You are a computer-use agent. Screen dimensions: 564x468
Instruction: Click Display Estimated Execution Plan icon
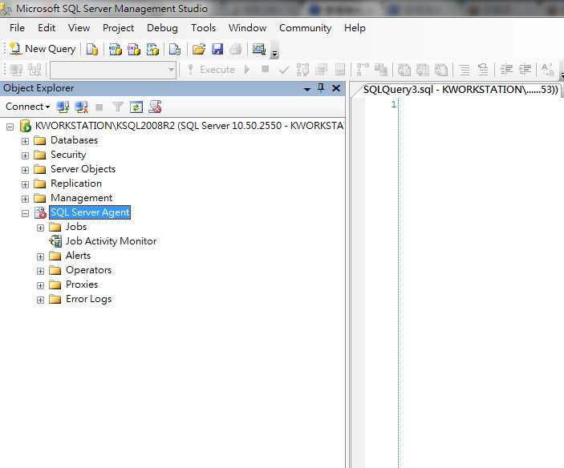point(302,70)
